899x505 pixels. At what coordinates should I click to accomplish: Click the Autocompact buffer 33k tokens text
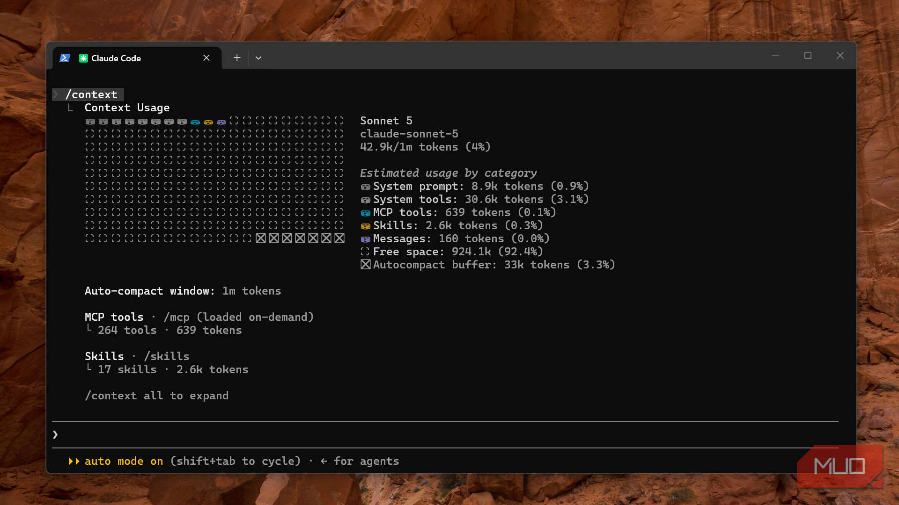(494, 265)
